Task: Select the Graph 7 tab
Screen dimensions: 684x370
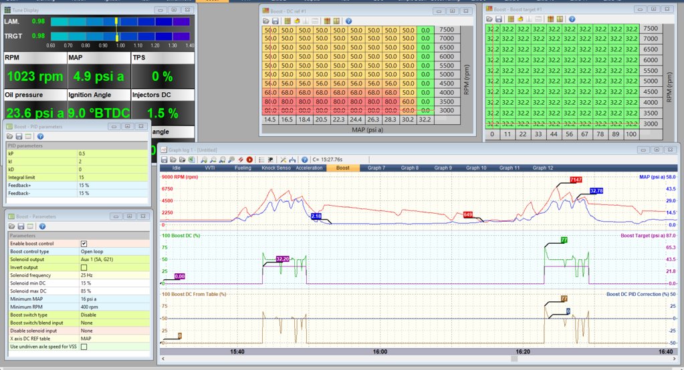Action: pos(376,168)
